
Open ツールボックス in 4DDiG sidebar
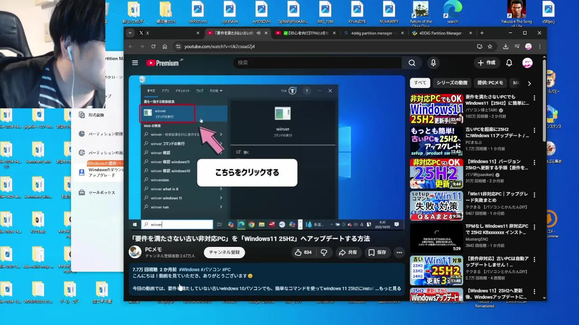(97, 192)
